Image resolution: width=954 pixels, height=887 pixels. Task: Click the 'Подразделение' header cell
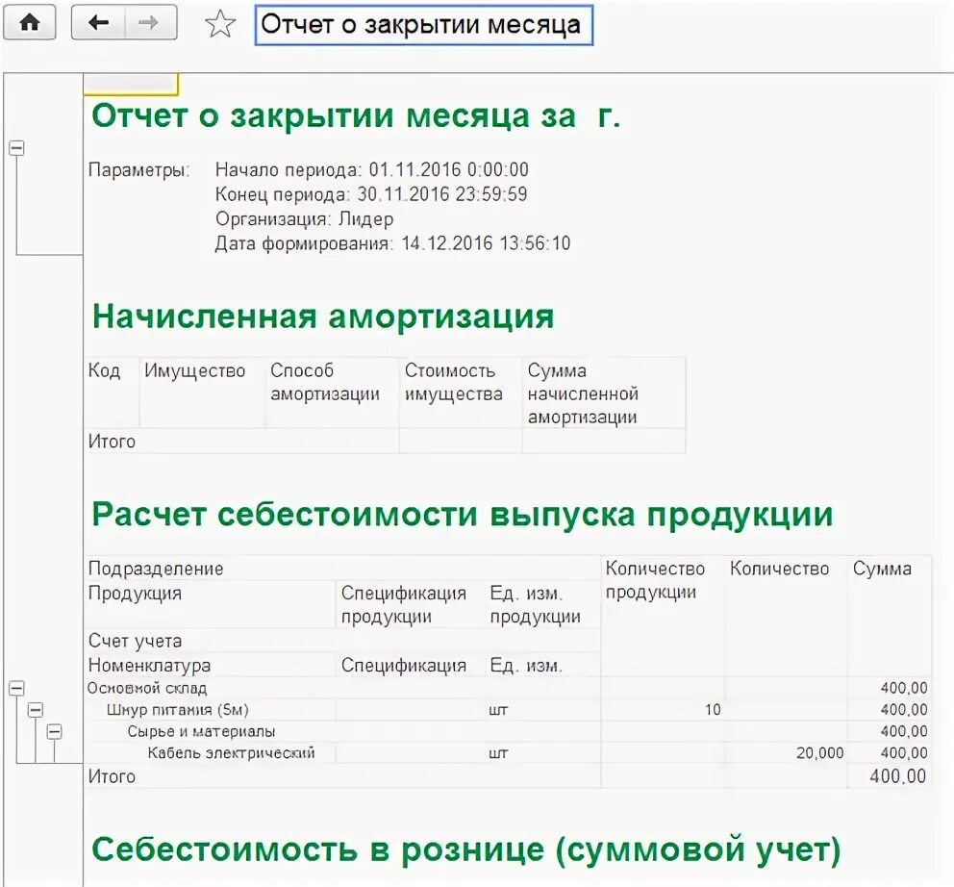[342, 568]
